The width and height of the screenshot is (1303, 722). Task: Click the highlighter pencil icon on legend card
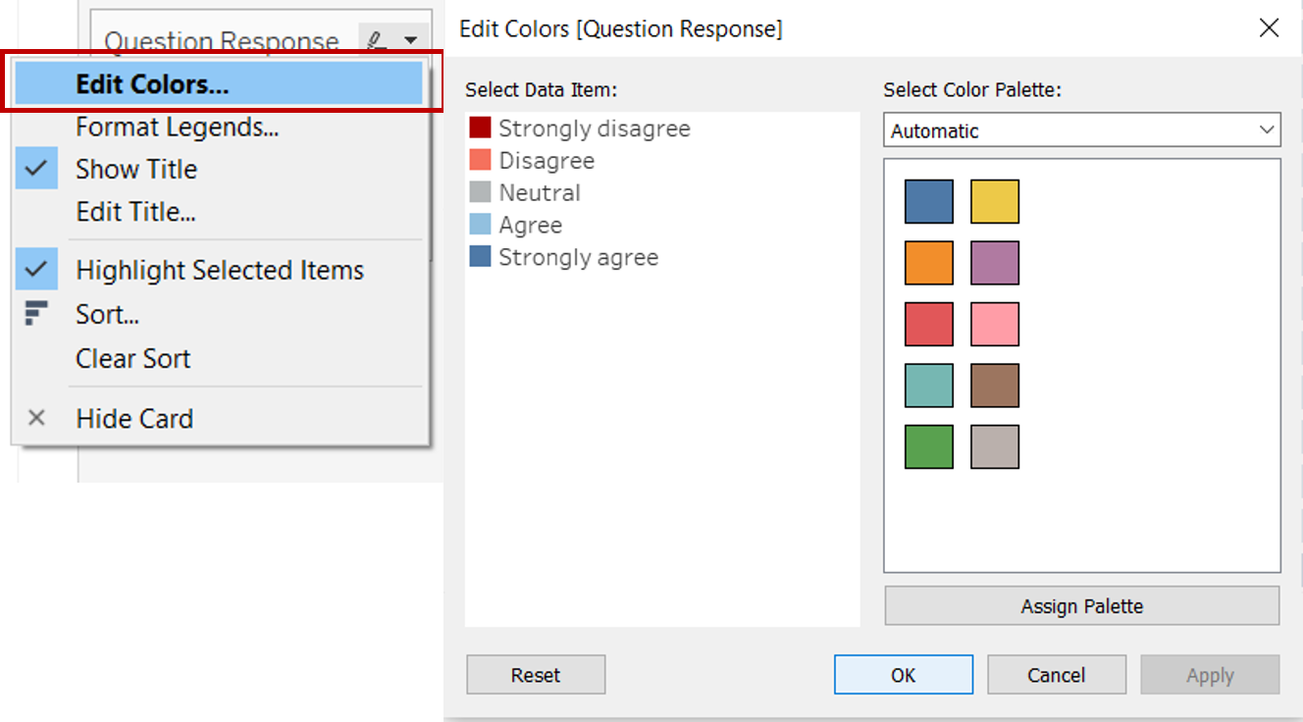point(375,40)
